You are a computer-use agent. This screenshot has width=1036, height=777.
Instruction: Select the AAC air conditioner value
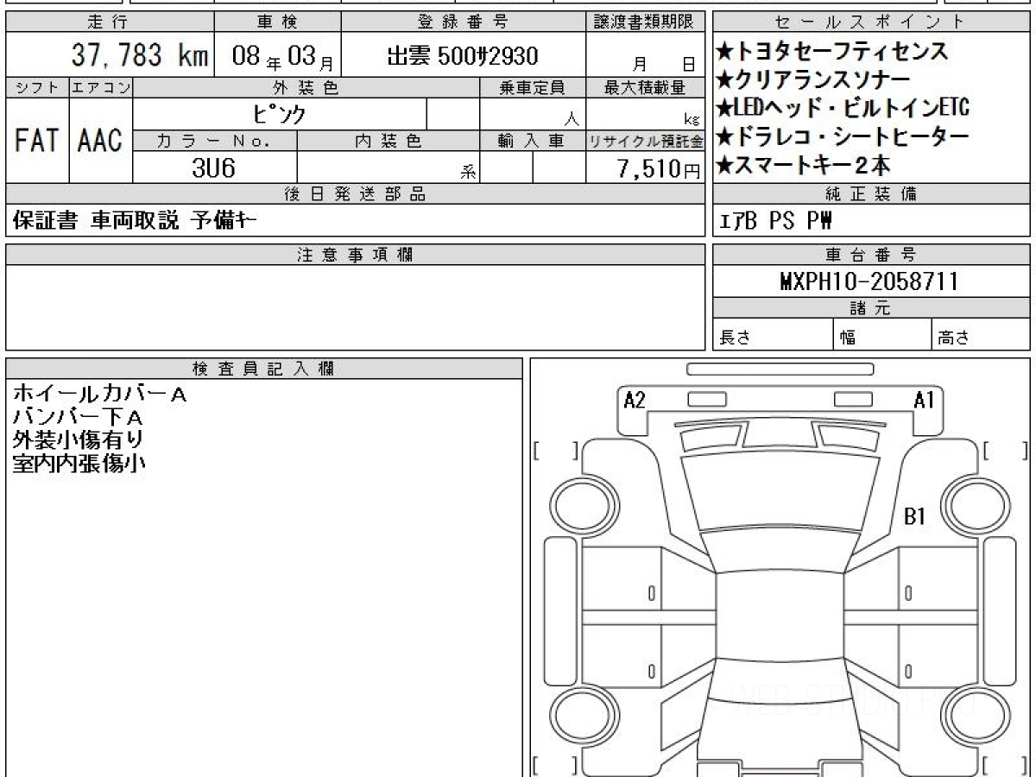pyautogui.click(x=100, y=140)
